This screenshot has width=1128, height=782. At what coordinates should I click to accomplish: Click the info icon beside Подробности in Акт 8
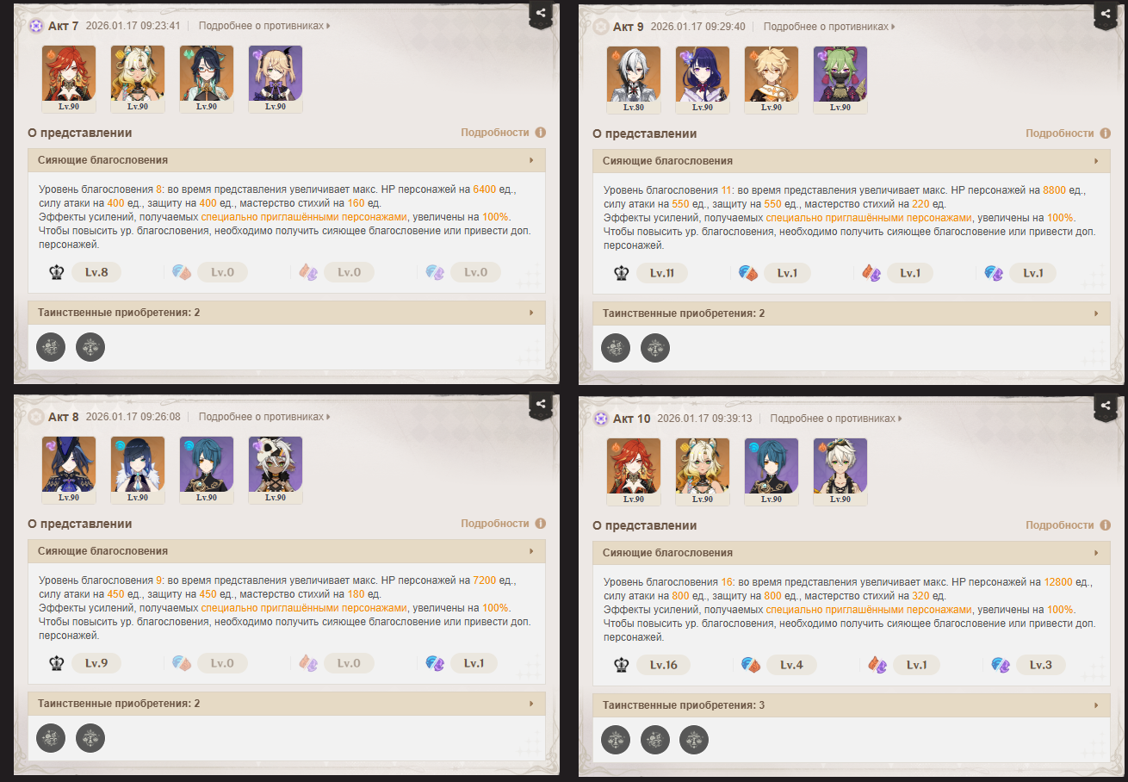(x=540, y=524)
